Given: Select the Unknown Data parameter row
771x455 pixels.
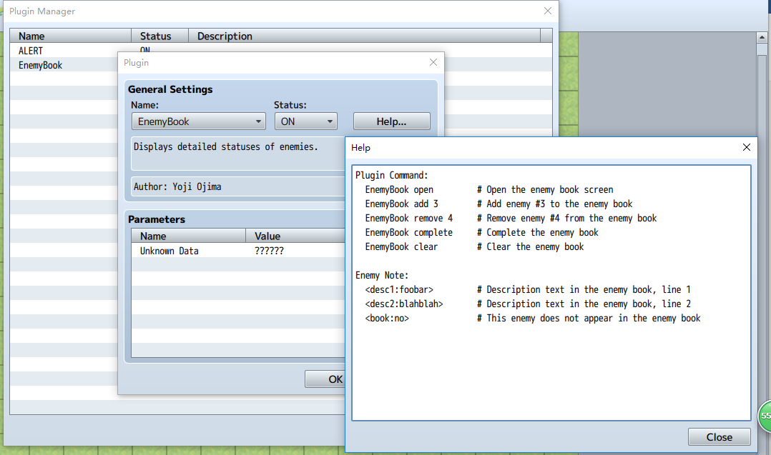Looking at the screenshot, I should click(238, 251).
